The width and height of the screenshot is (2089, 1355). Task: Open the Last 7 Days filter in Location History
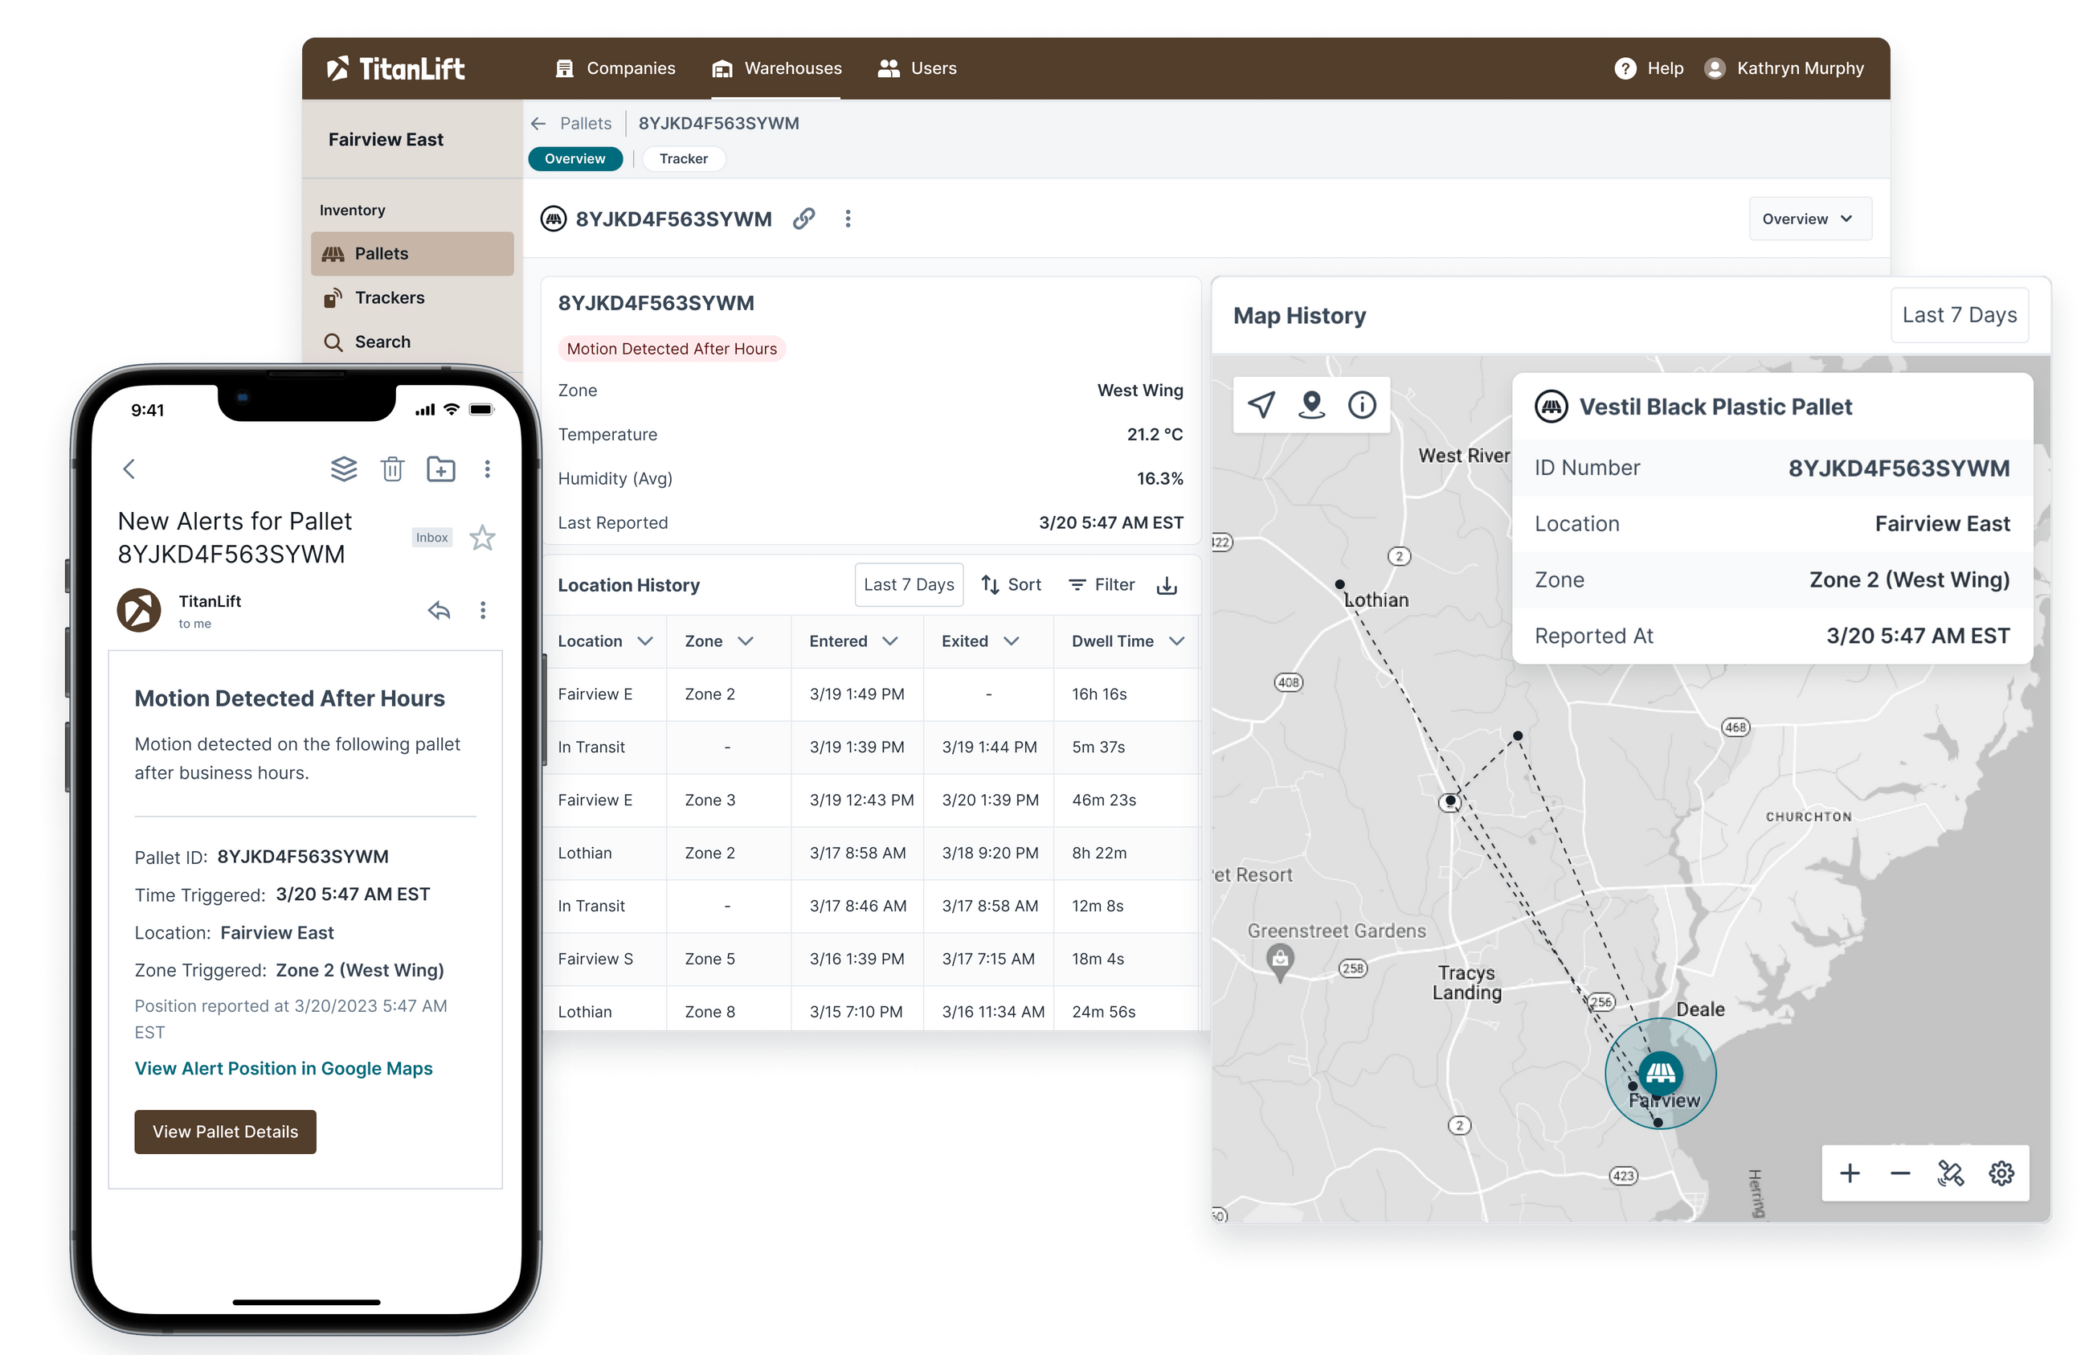[x=909, y=584]
